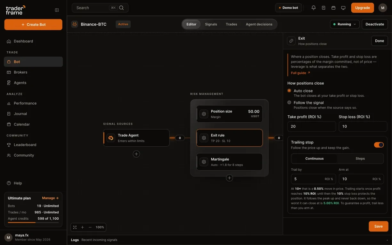
Task: Click the Agent credits progress bar
Action: tap(33, 222)
